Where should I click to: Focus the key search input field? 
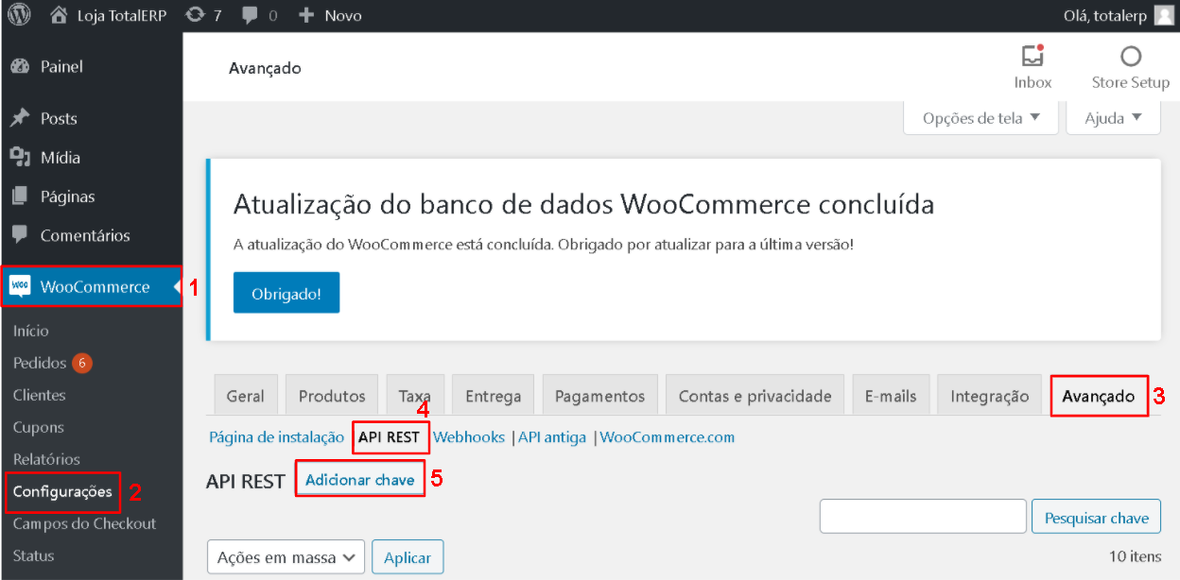click(923, 518)
